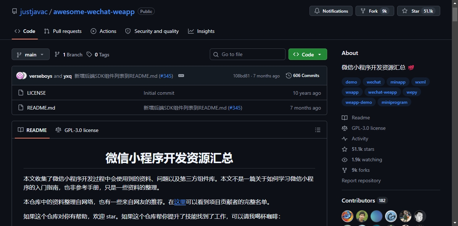The image size is (458, 226).
Task: Open commit hash 108bd81
Action: click(241, 76)
